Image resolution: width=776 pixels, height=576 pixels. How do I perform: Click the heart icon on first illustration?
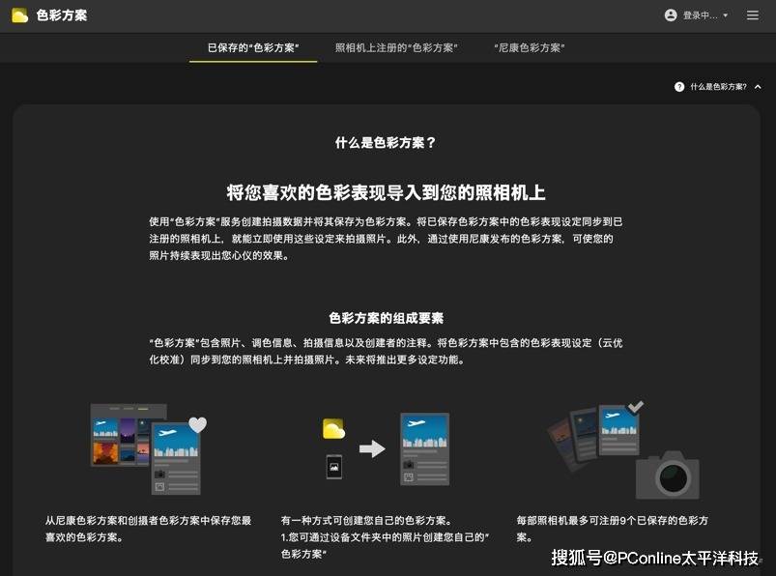197,424
